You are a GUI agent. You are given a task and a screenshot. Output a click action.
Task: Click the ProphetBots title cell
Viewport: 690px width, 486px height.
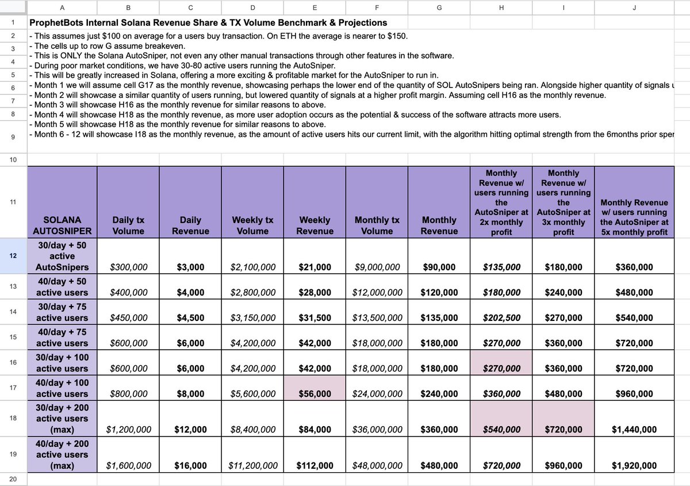[207, 23]
